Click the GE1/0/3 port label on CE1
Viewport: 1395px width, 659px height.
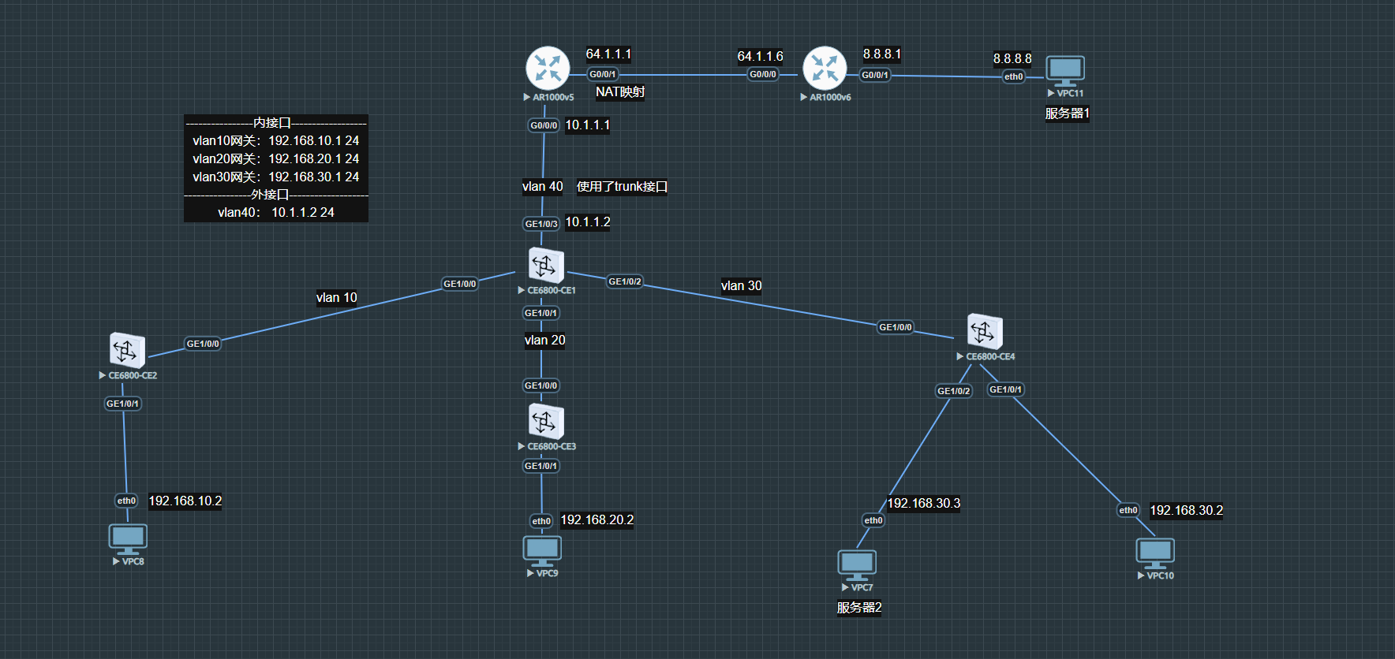(x=541, y=224)
